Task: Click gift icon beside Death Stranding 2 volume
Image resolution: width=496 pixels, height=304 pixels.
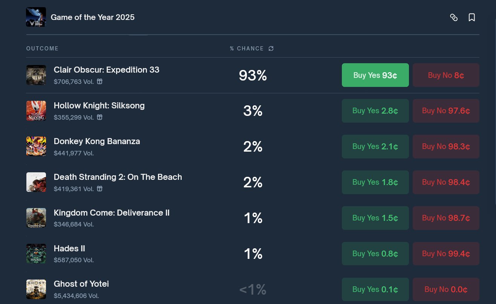Action: coord(100,188)
